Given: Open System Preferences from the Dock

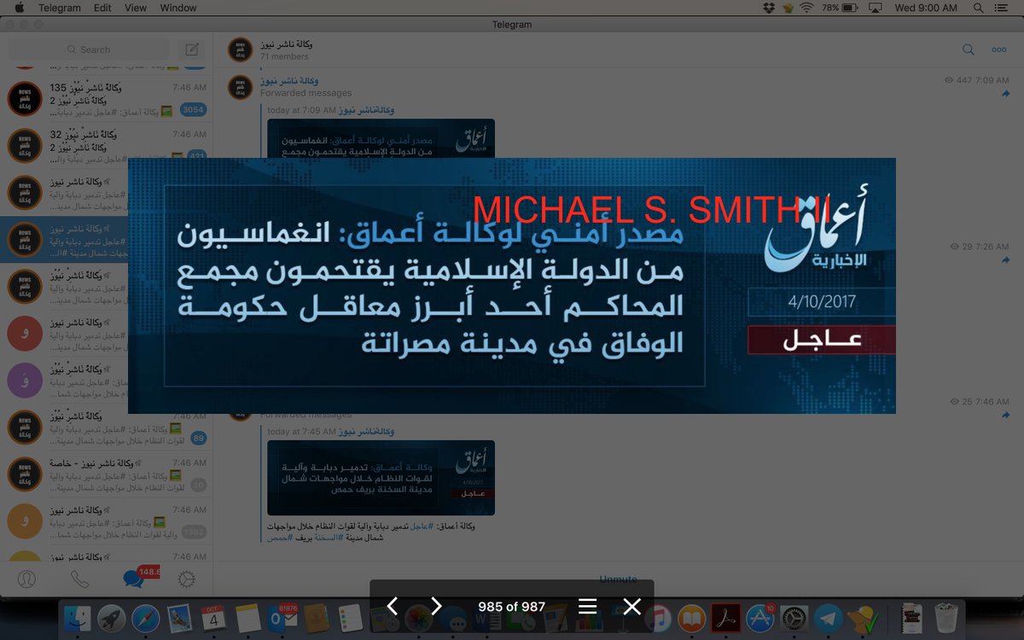Looking at the screenshot, I should 794,619.
